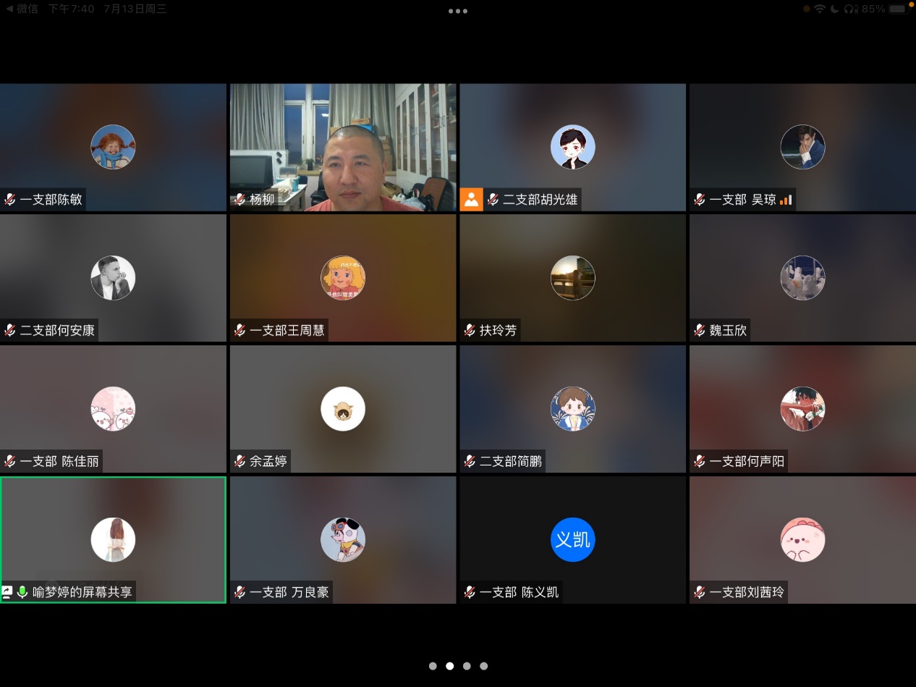Image resolution: width=916 pixels, height=687 pixels.
Task: Click the 一支部王周慧 cartoon avatar
Action: [x=343, y=278]
